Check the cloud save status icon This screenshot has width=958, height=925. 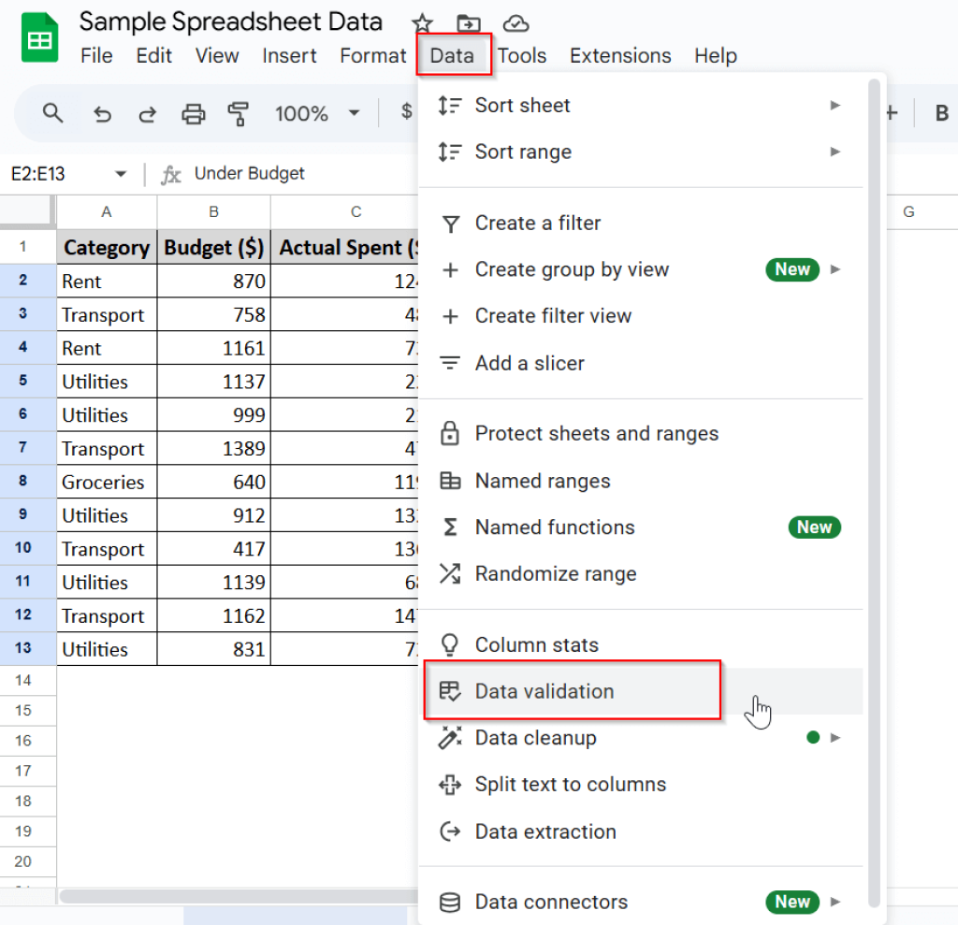click(x=515, y=22)
